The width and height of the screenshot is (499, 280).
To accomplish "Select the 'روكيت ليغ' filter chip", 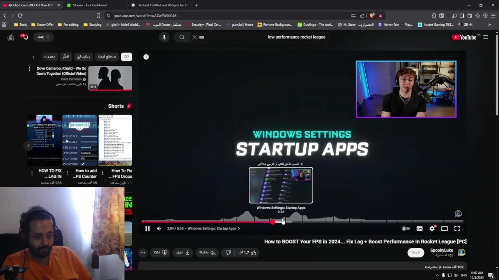I will coord(83,57).
